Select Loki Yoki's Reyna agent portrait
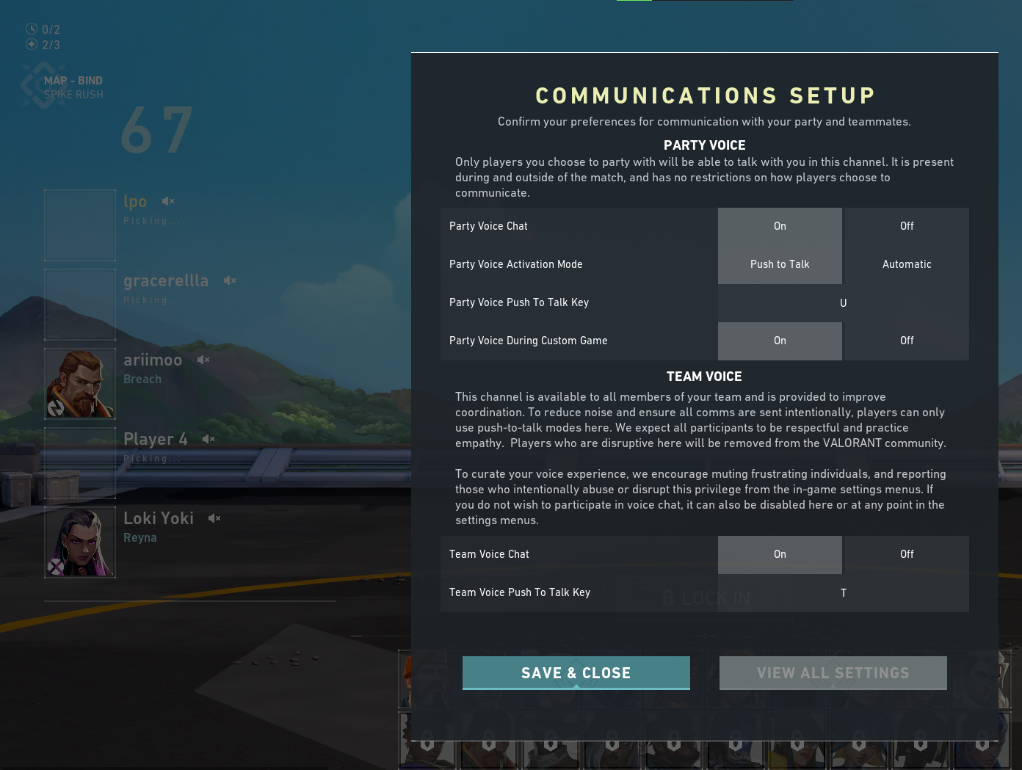1022x770 pixels. (x=80, y=542)
